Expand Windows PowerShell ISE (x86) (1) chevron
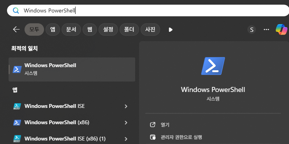 pos(126,139)
